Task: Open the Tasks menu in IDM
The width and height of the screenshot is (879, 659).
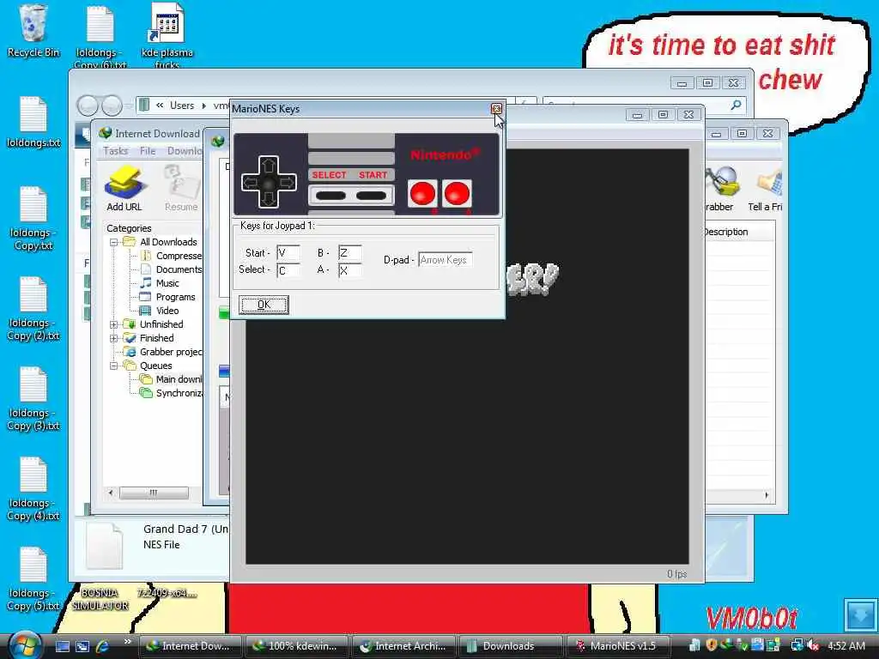Action: pyautogui.click(x=116, y=151)
